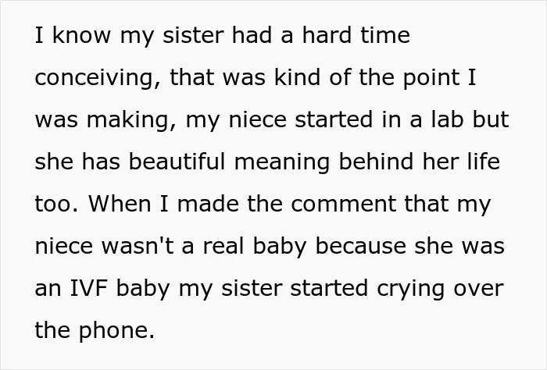Click the word "kind" in second line

297,77
